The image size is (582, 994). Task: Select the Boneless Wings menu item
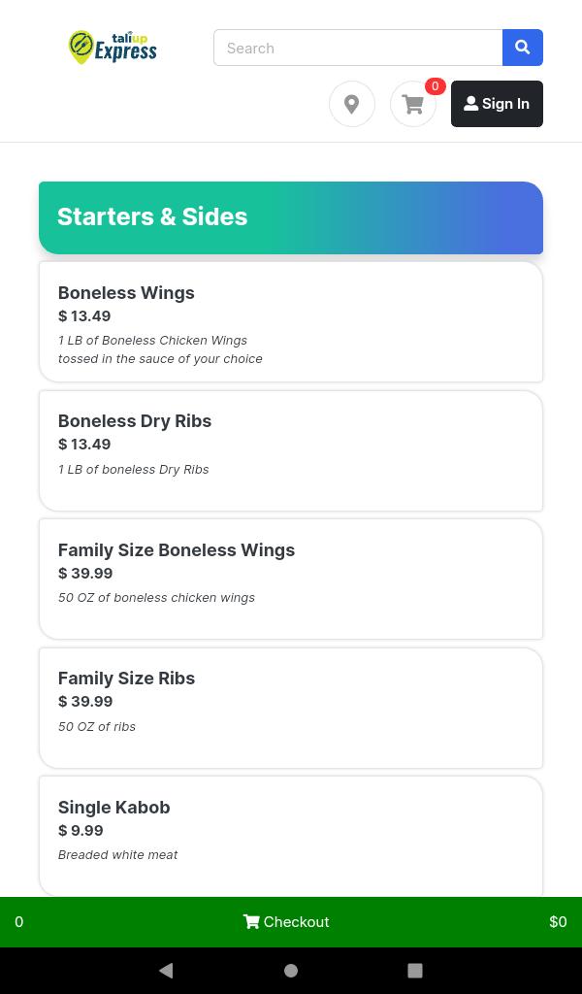291,322
